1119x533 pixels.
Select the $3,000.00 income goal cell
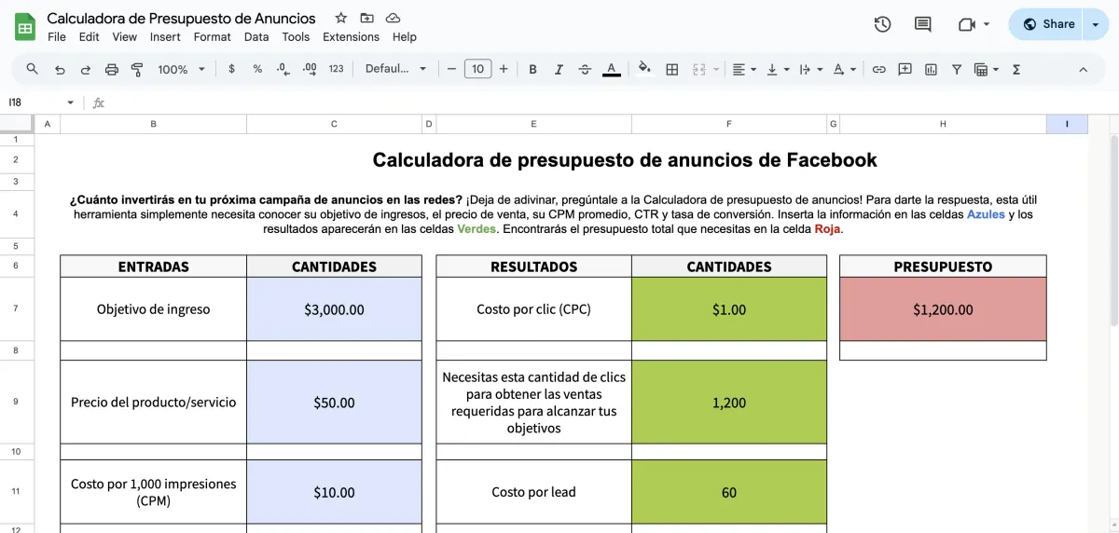pos(334,308)
